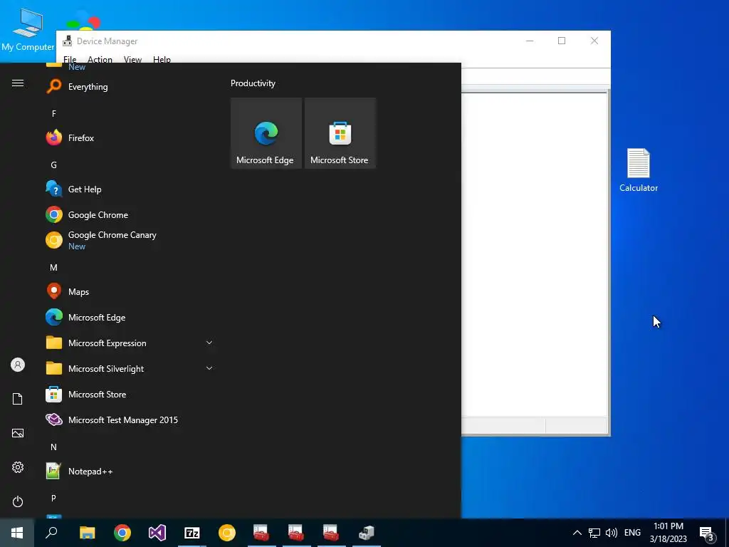Expand the Start menu hamburger navigation

(x=18, y=83)
